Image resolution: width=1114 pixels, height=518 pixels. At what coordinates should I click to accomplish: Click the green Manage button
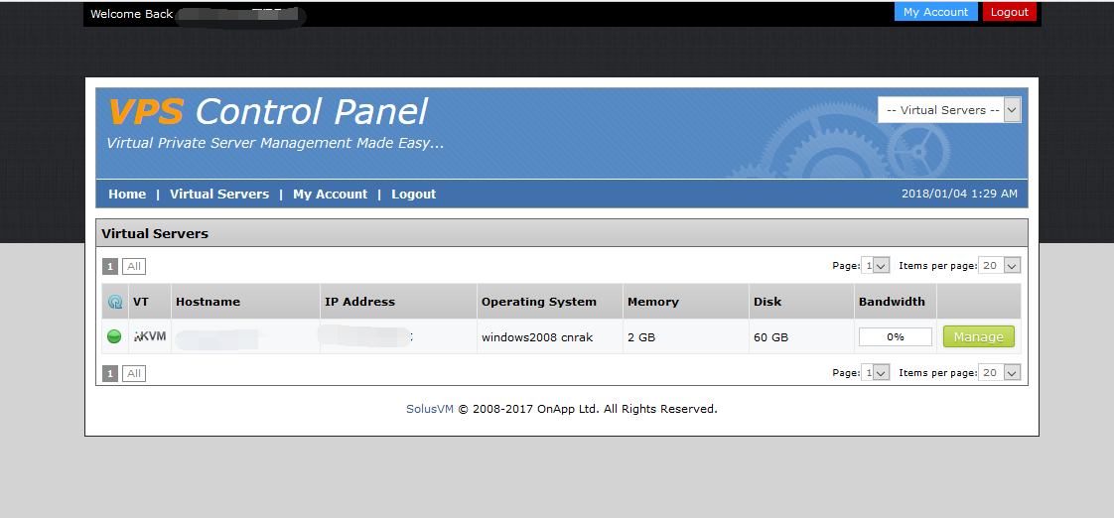[978, 336]
